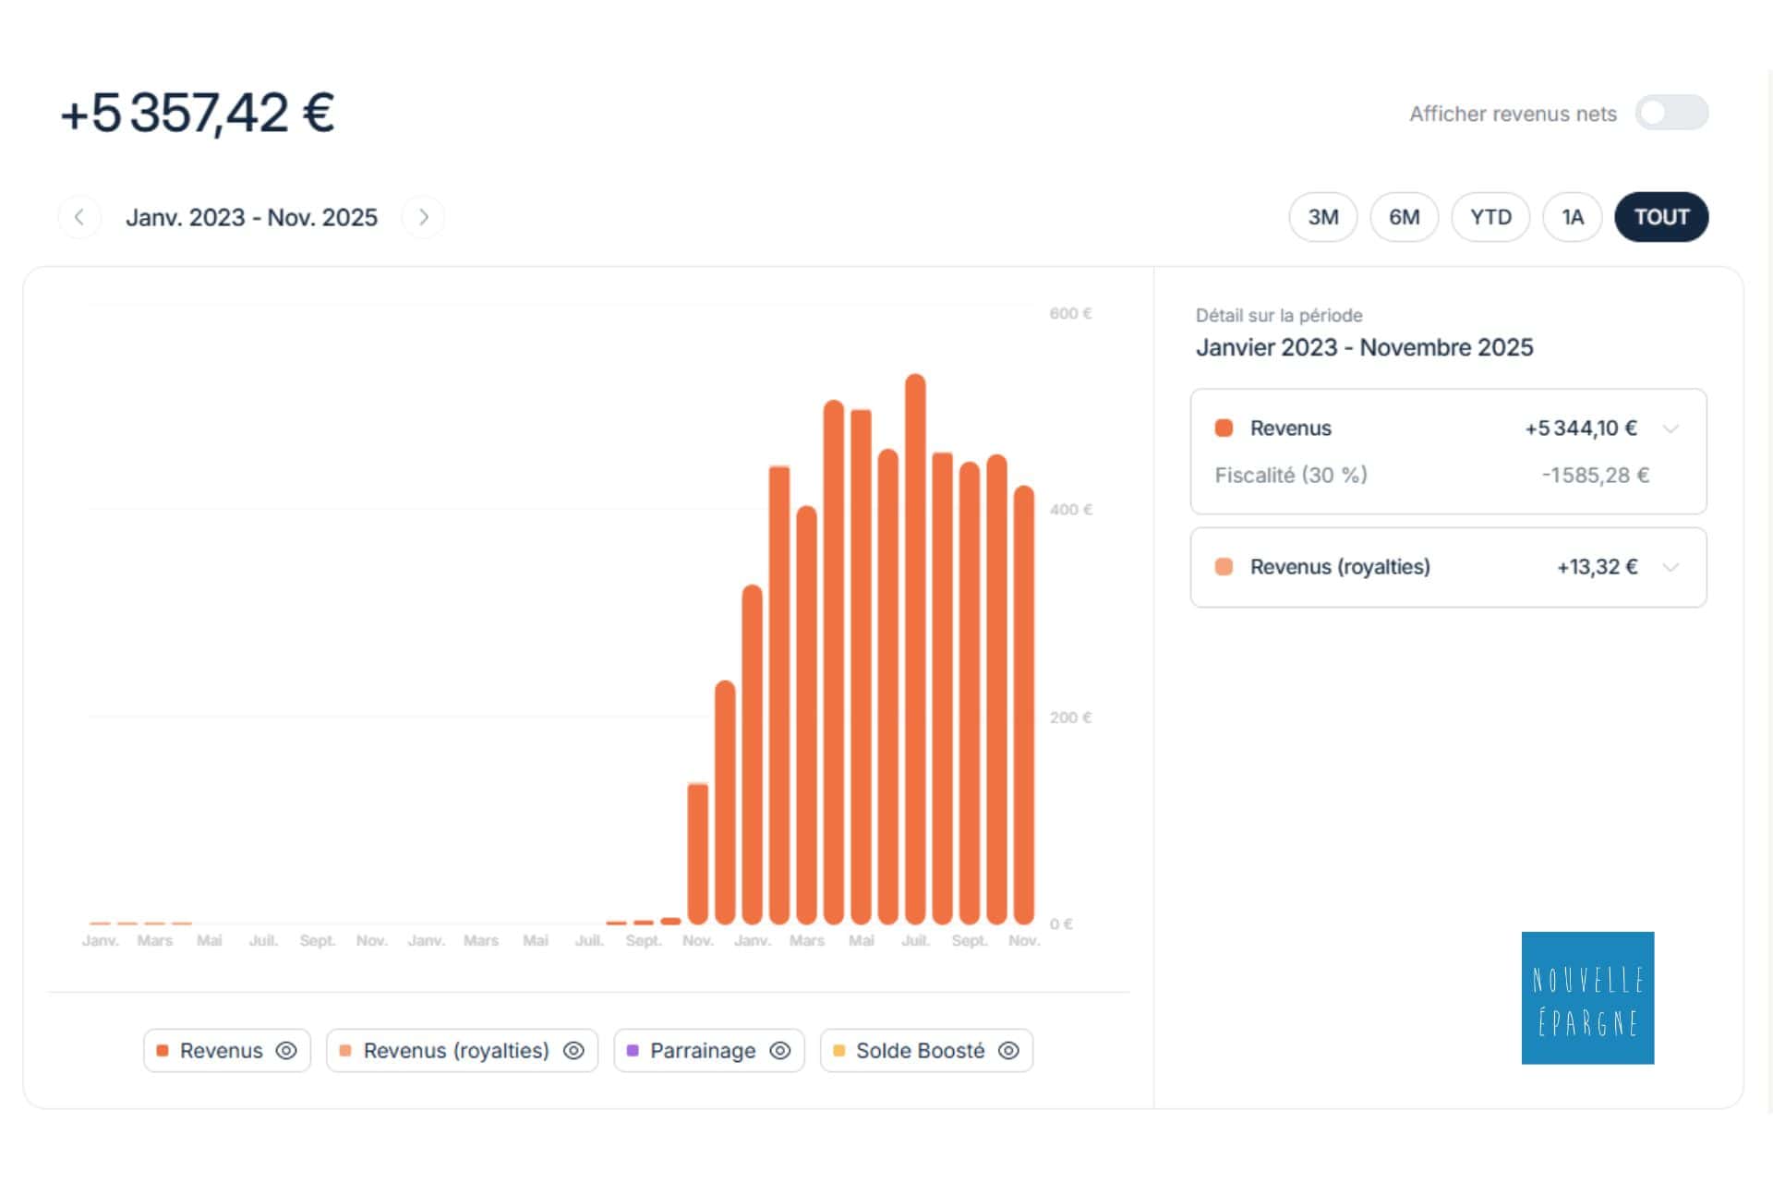Viewport: 1773px width, 1183px height.
Task: Collapse the Fiscalité breakdown under Revenus
Action: pyautogui.click(x=1671, y=428)
